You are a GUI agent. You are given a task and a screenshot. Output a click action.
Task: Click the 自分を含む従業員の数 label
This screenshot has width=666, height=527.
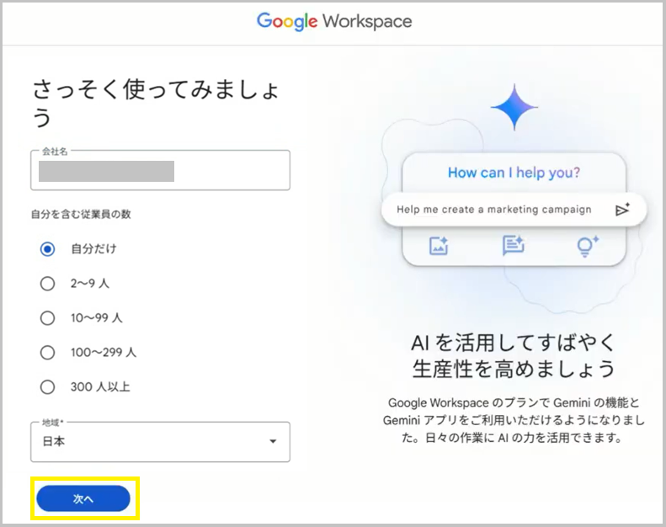click(81, 214)
